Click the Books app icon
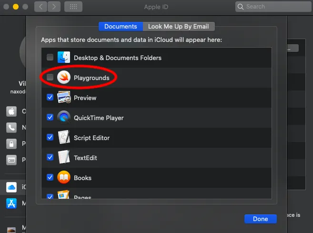The height and width of the screenshot is (233, 313). click(64, 177)
